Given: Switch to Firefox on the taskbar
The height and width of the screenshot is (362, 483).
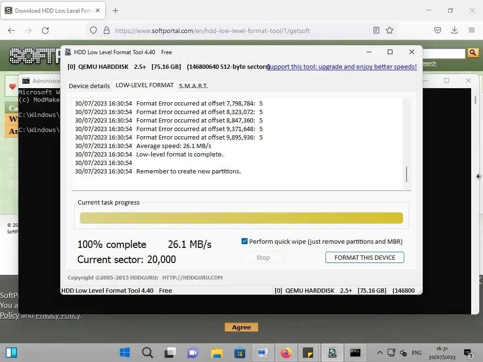Looking at the screenshot, I should coord(286,353).
